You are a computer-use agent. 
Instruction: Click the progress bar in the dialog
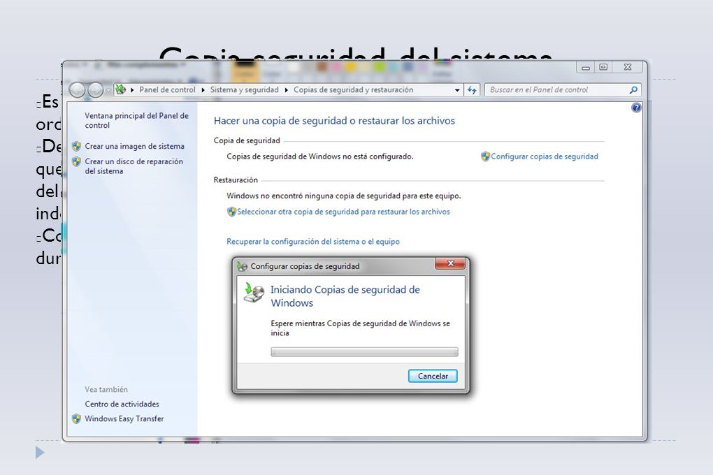tap(364, 352)
